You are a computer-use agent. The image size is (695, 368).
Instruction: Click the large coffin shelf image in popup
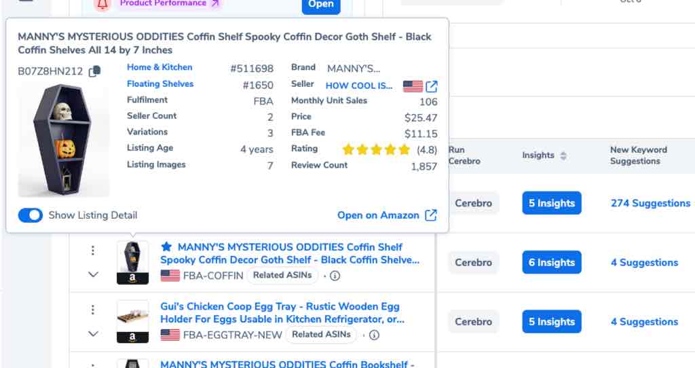pos(63,140)
